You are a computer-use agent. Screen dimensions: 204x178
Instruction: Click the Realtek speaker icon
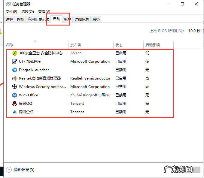pyautogui.click(x=14, y=78)
